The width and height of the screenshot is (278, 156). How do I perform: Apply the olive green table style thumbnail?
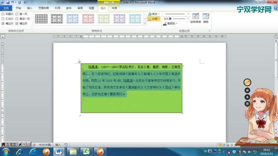click(x=104, y=19)
